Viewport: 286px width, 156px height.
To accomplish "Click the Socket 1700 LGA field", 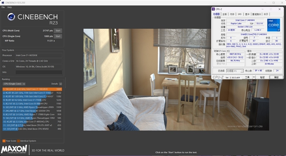I will pos(245,27).
